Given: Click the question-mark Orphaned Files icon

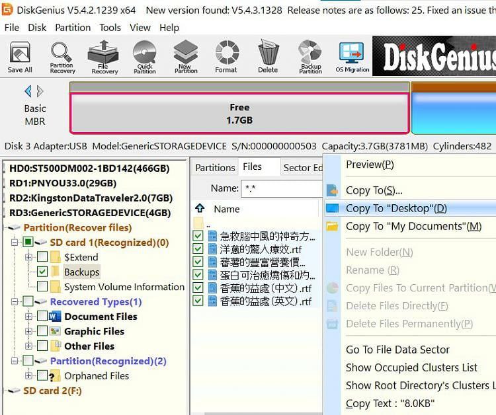Looking at the screenshot, I should (54, 375).
